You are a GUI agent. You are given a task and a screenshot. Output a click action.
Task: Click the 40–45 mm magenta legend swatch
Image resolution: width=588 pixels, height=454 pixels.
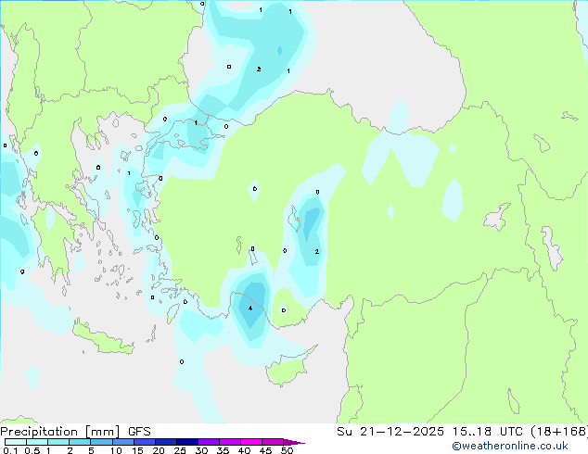point(251,442)
